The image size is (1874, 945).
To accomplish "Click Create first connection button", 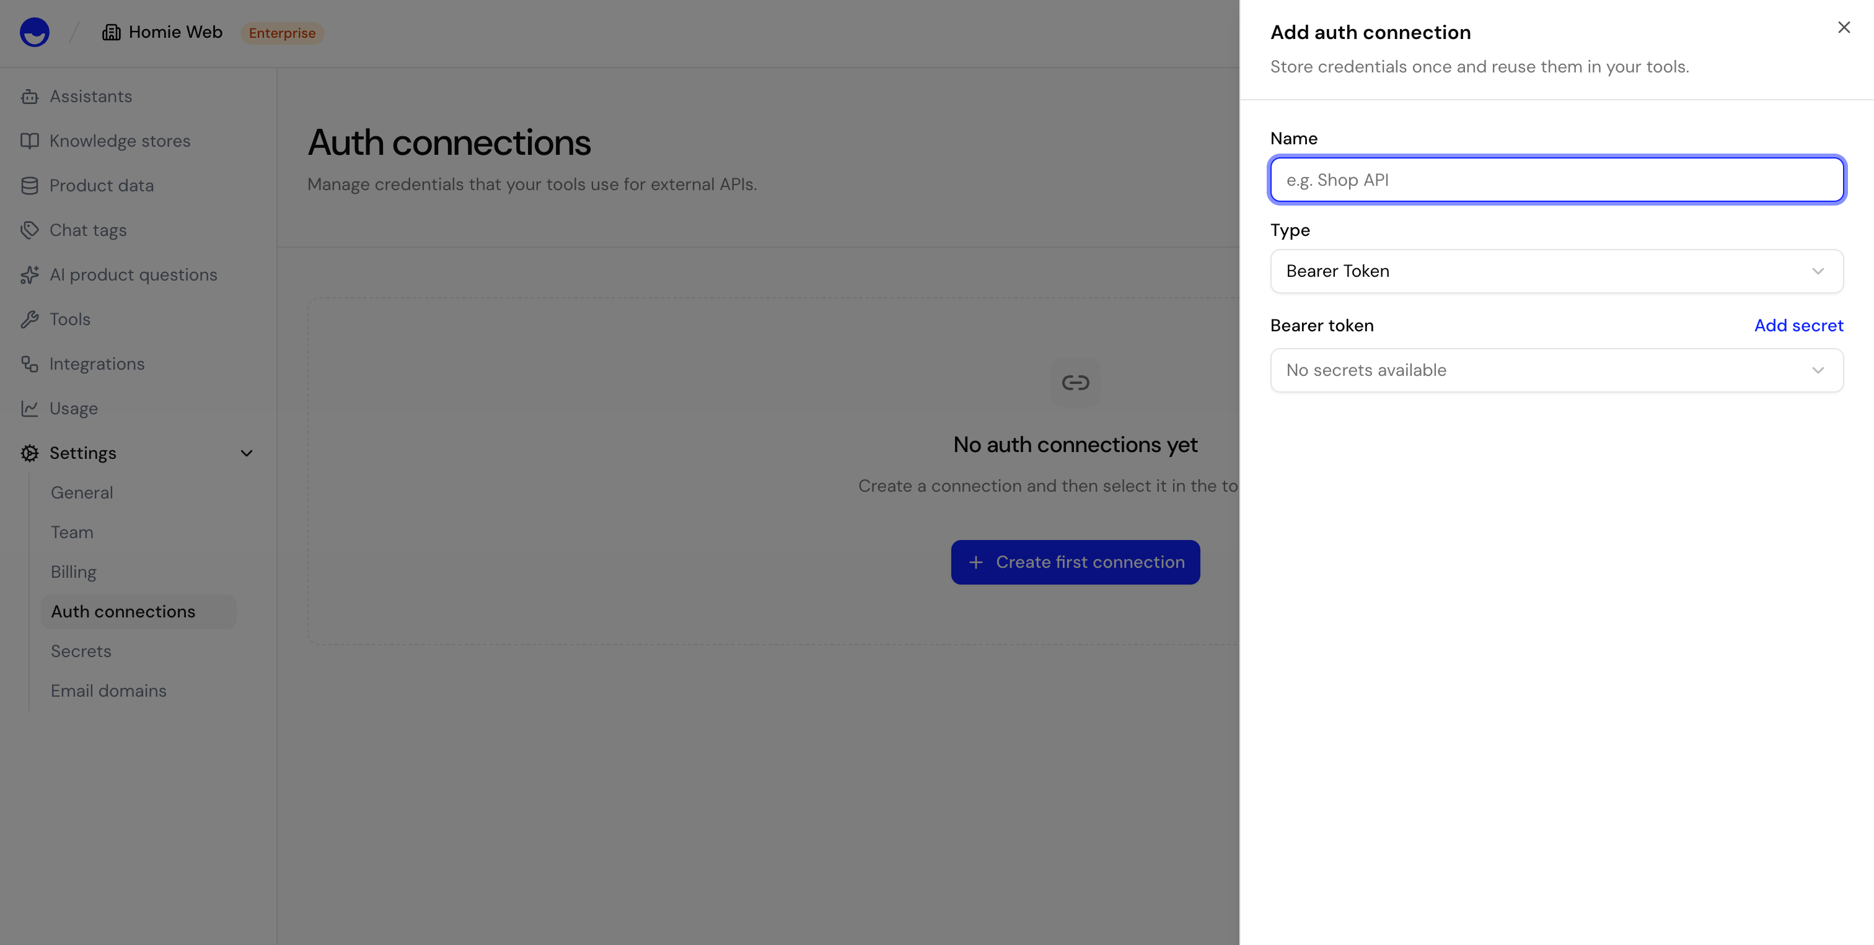I will (1075, 562).
